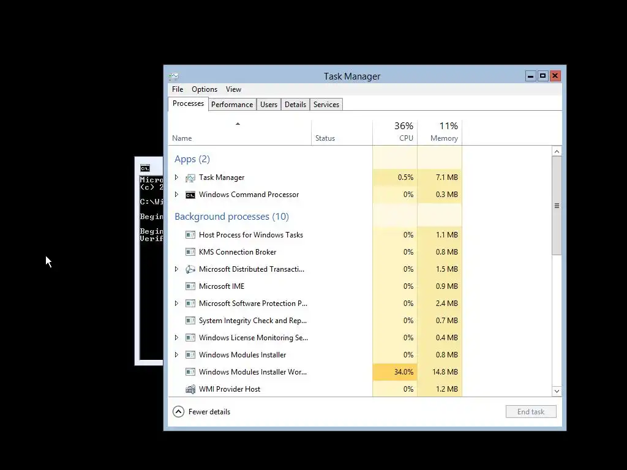Minimize the Task Manager window
Viewport: 627px width, 470px height.
pyautogui.click(x=531, y=76)
